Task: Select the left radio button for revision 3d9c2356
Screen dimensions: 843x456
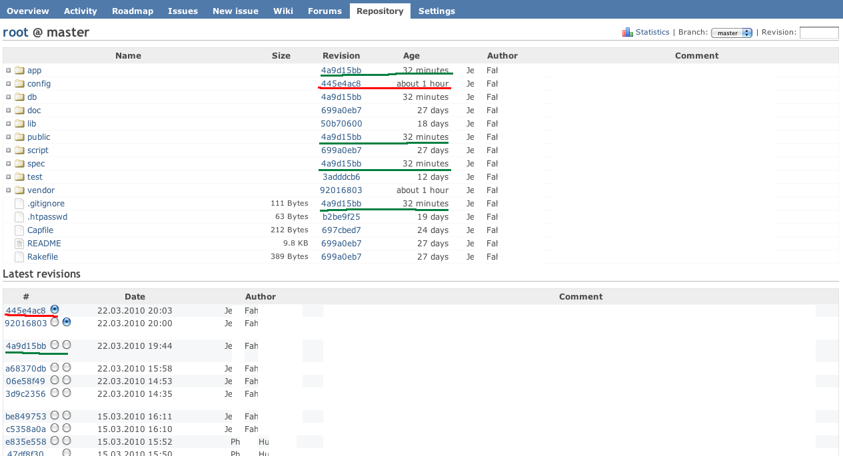Action: coord(55,393)
